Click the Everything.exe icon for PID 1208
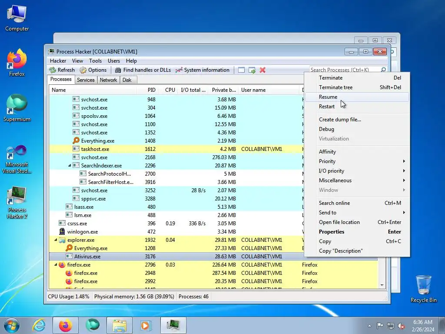 pyautogui.click(x=69, y=248)
